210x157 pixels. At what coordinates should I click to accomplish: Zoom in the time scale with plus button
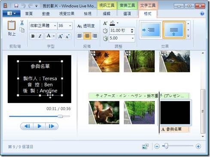pos(198,146)
